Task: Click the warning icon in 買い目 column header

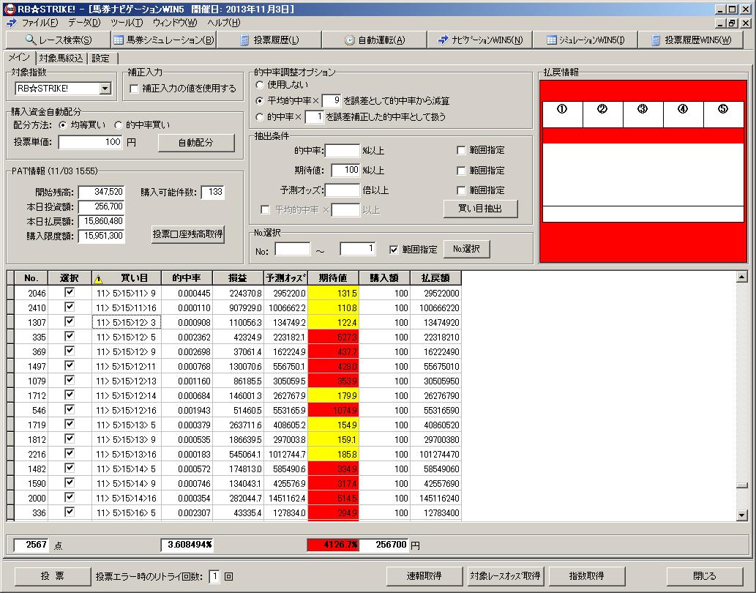Action: tap(98, 279)
